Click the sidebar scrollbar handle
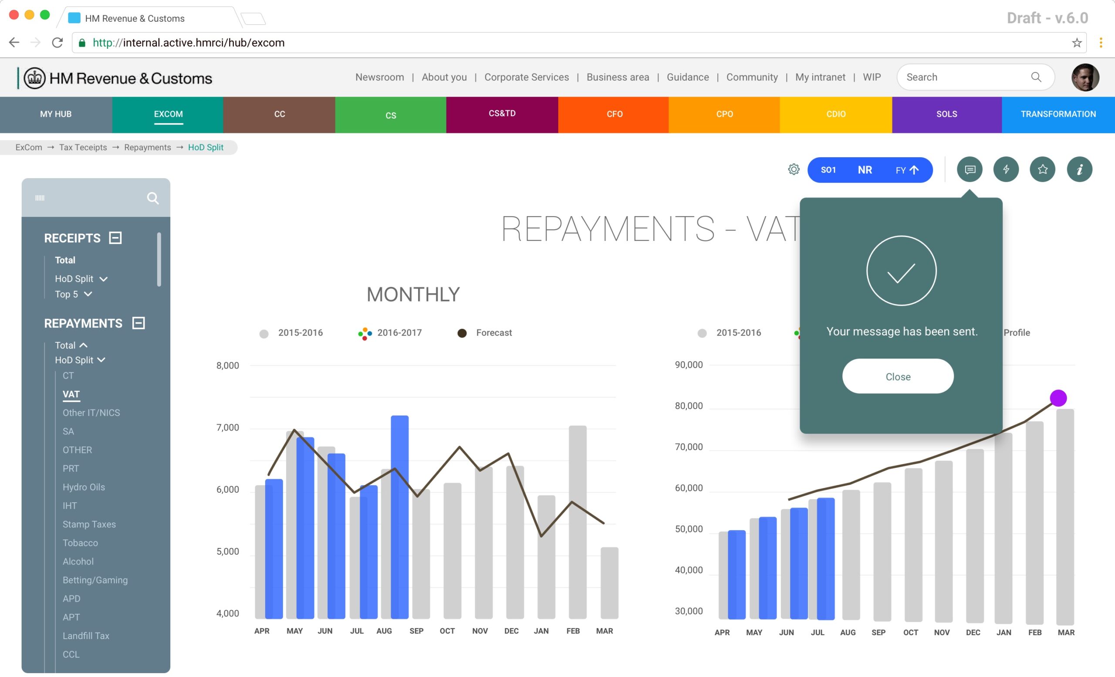The width and height of the screenshot is (1115, 677). click(159, 259)
